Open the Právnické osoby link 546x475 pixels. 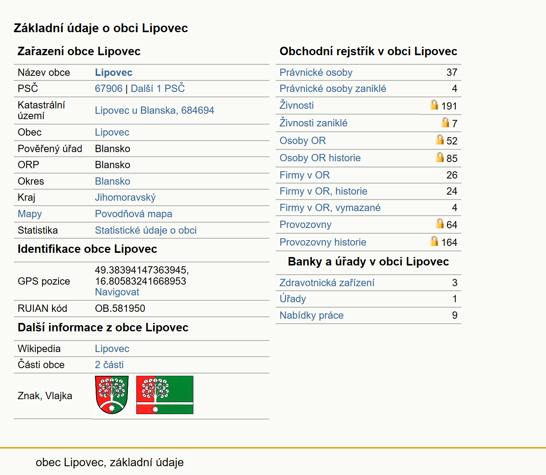click(x=316, y=72)
